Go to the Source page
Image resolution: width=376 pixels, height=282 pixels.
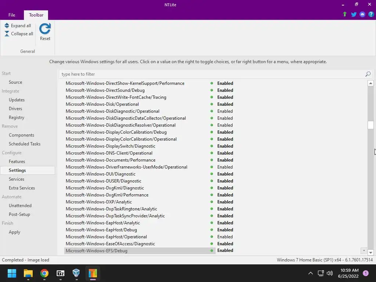pyautogui.click(x=15, y=82)
